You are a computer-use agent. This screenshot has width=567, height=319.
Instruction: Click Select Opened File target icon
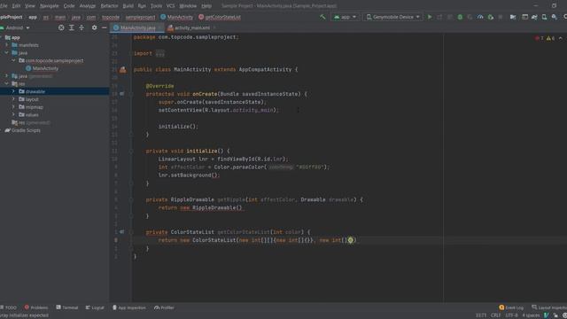click(61, 27)
